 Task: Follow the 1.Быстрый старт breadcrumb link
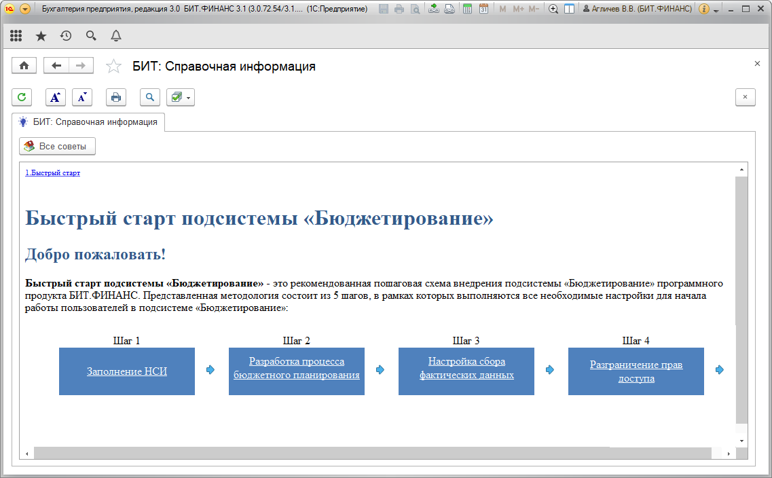(x=52, y=173)
